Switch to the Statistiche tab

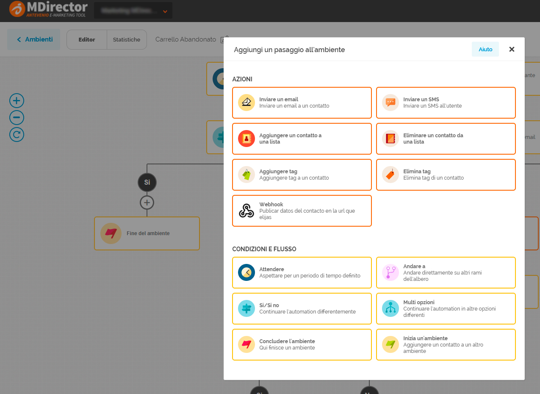tap(126, 40)
